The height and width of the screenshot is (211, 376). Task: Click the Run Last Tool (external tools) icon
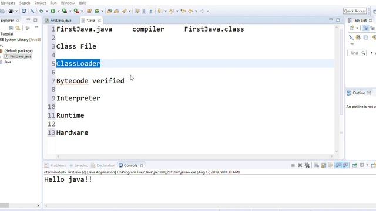point(76,11)
